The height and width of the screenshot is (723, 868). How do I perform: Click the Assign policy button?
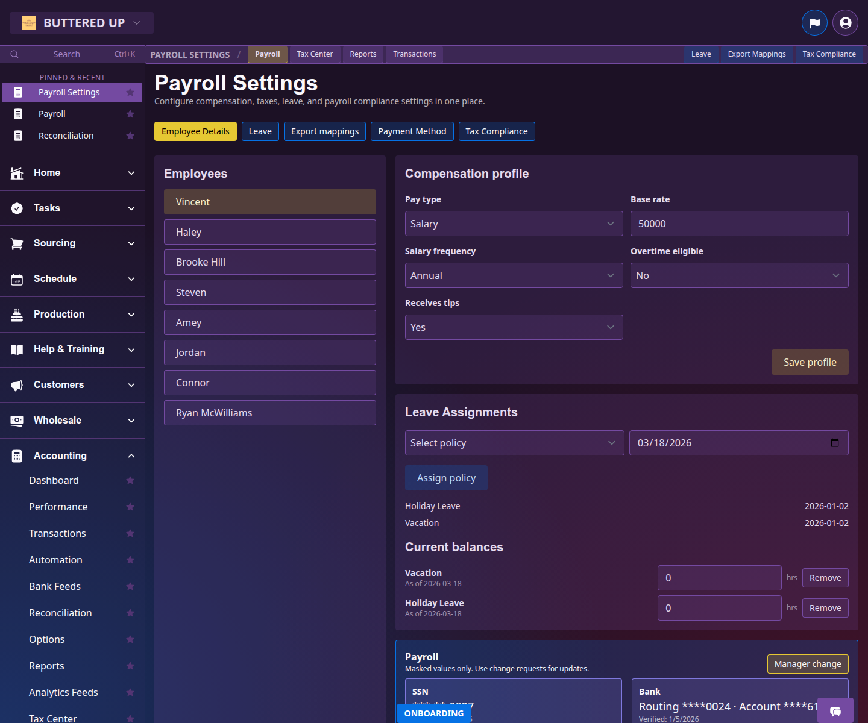pos(446,477)
